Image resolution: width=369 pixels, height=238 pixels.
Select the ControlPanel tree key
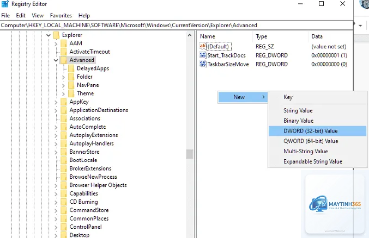pos(86,227)
